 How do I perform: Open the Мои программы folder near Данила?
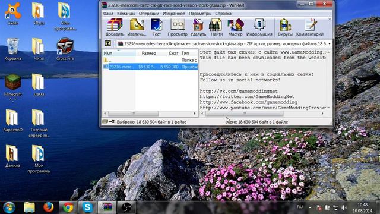[x=39, y=159]
